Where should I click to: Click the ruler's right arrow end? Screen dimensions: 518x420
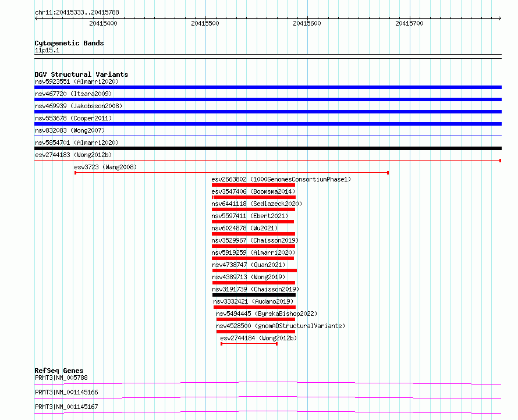point(499,19)
